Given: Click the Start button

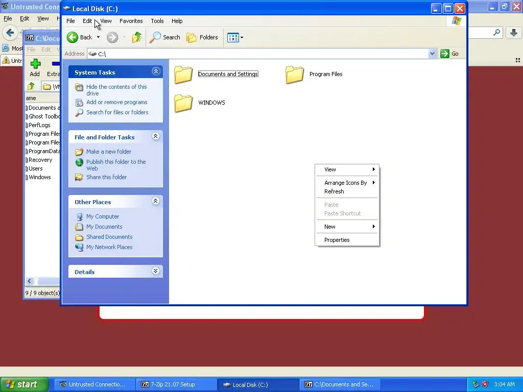Looking at the screenshot, I should click(24, 385).
